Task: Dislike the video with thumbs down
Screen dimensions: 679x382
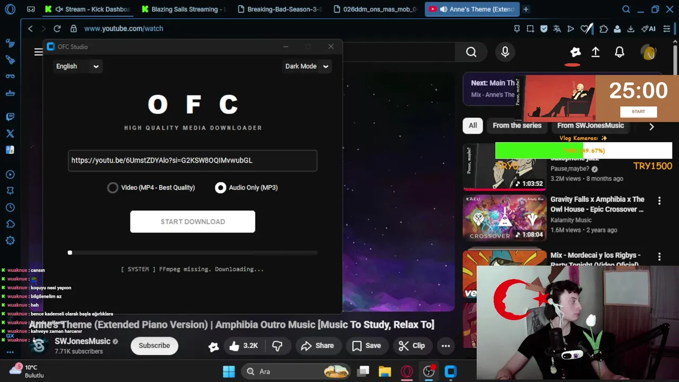Action: coord(277,346)
